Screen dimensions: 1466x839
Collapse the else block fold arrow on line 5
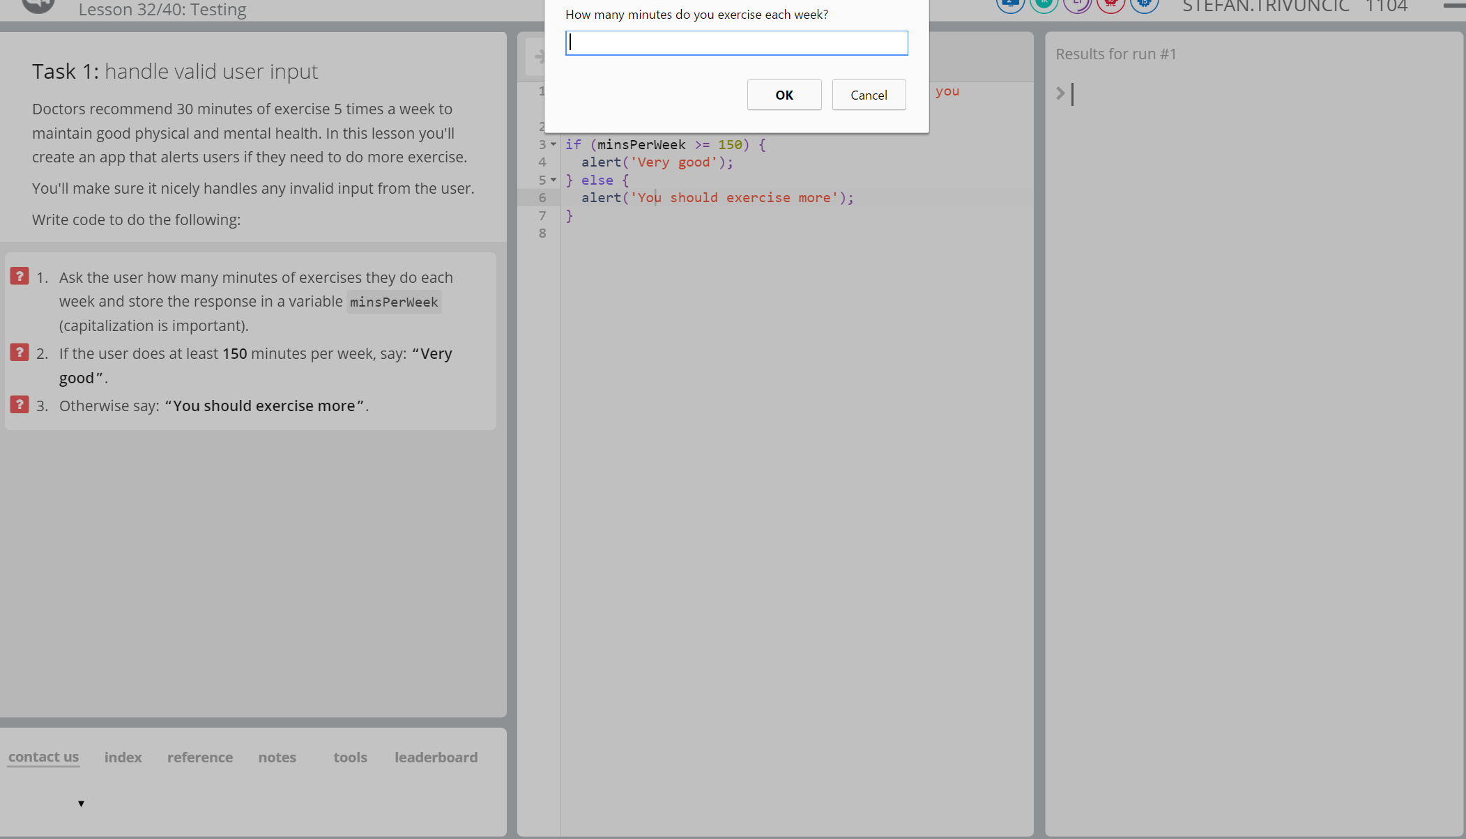pos(553,180)
